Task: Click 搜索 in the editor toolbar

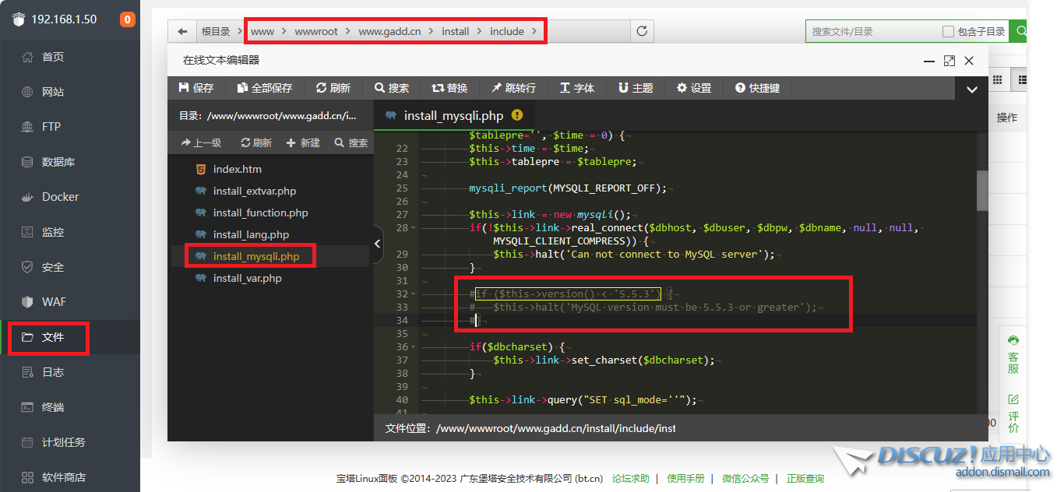Action: pyautogui.click(x=392, y=88)
